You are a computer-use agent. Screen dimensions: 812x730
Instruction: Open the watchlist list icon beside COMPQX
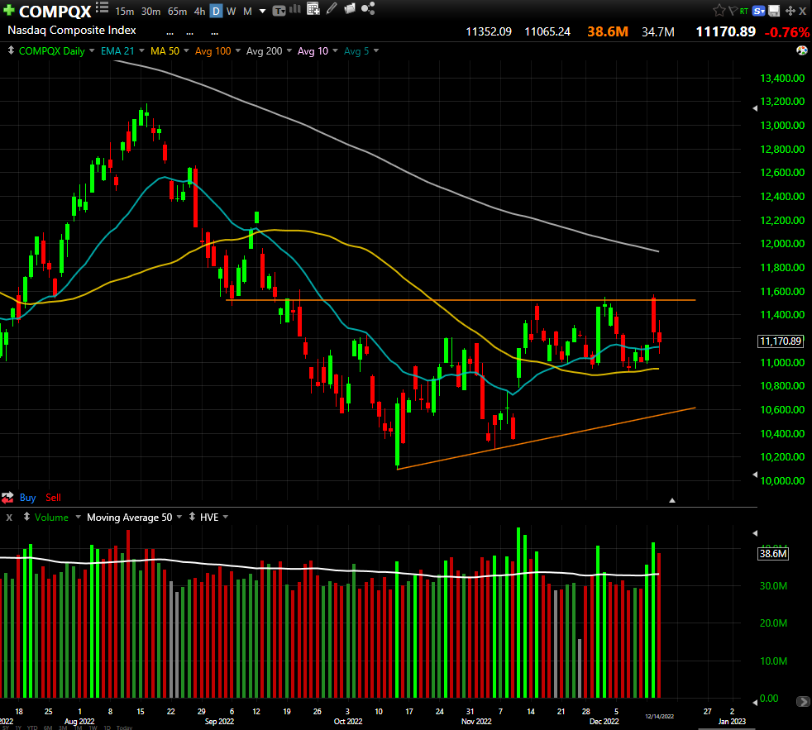(102, 7)
